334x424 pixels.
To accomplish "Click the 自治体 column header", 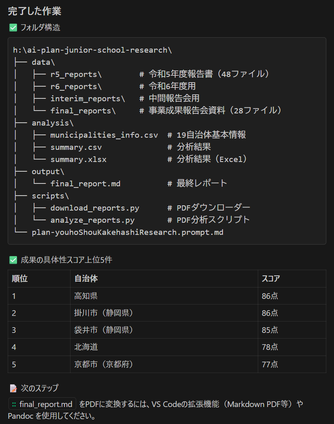I will click(x=86, y=279).
